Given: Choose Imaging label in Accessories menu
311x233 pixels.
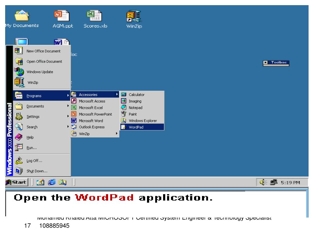Looking at the screenshot, I should pyautogui.click(x=135, y=101).
